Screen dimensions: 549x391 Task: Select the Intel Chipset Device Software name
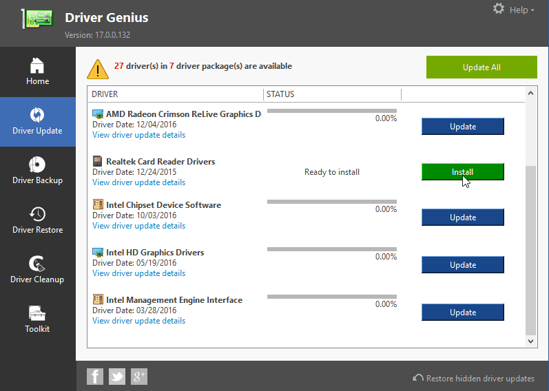[163, 204]
